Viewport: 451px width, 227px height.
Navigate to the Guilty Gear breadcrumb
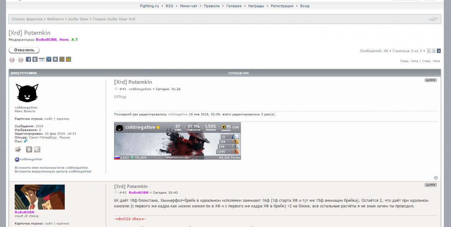point(78,19)
